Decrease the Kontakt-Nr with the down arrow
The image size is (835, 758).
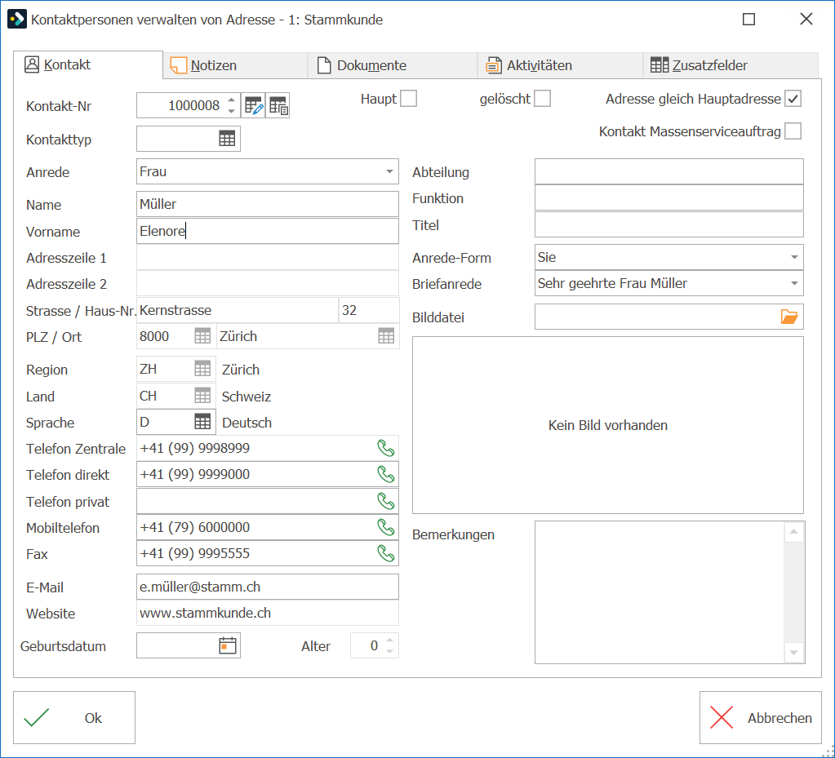tap(231, 111)
